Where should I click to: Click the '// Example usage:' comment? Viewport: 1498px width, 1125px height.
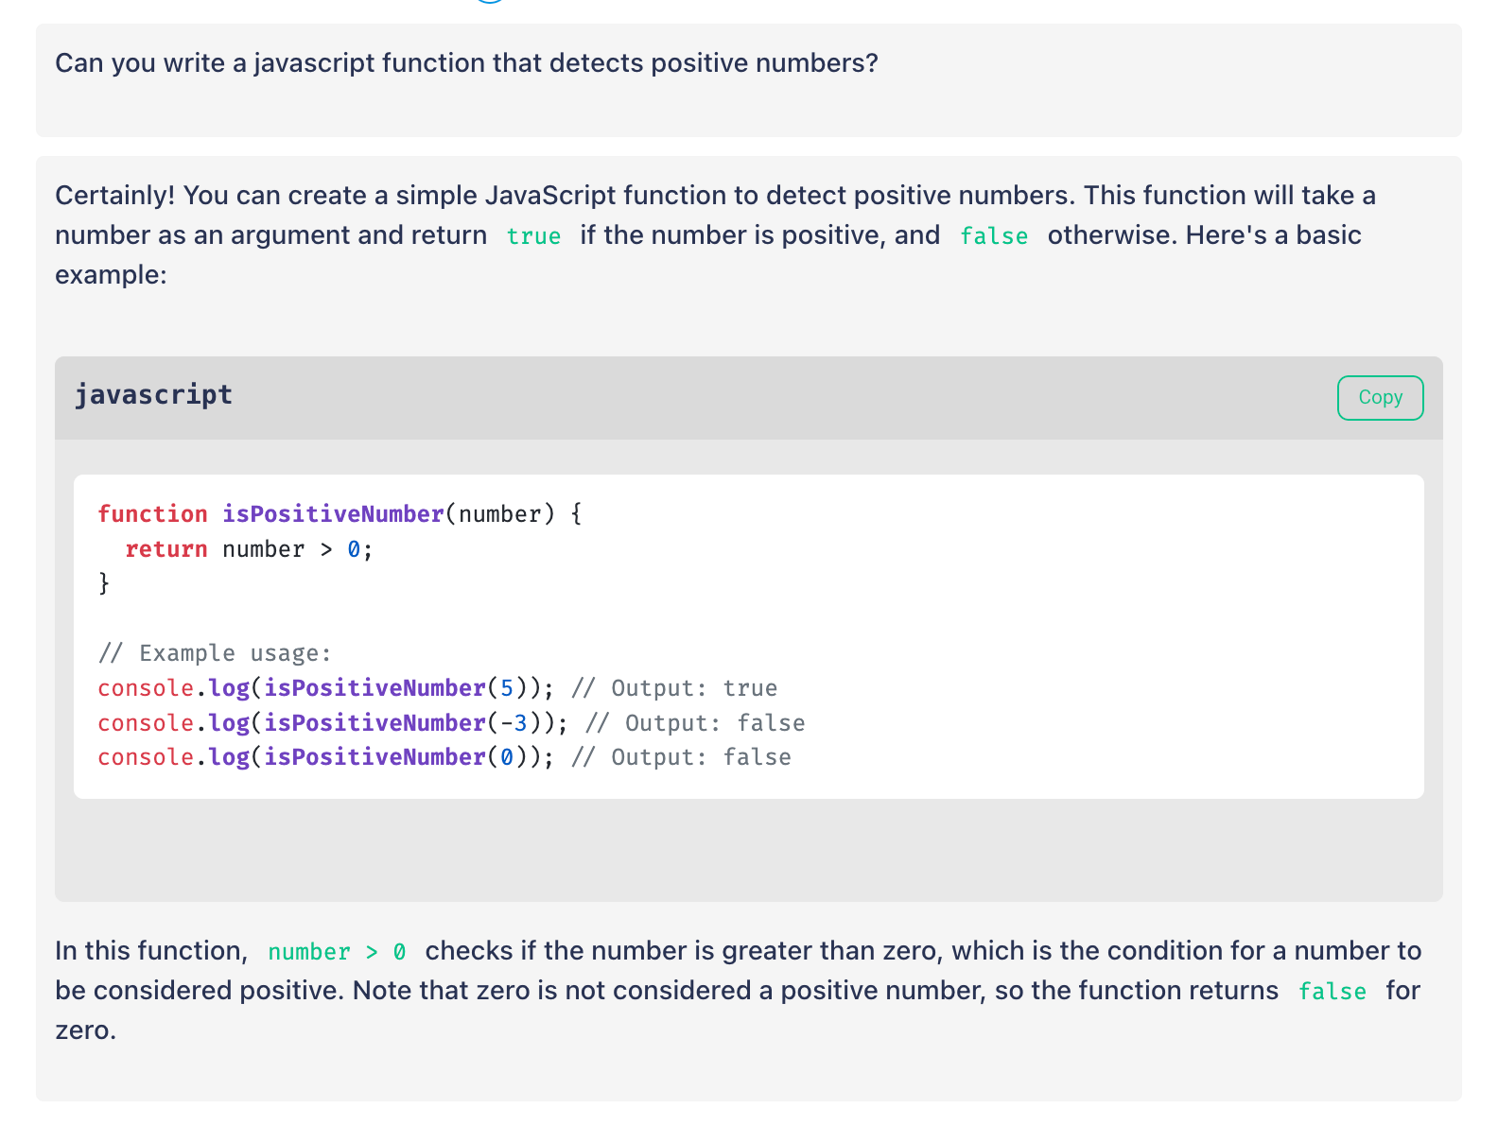215,653
